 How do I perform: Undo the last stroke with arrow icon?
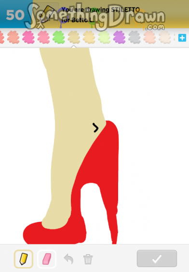(x=68, y=259)
